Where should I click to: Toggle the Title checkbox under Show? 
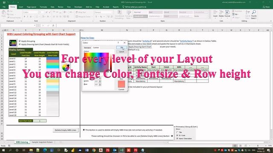[x=177, y=132]
